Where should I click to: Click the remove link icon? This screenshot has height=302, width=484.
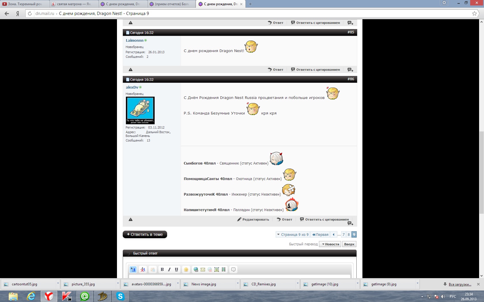210,269
